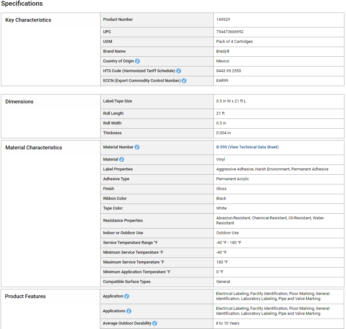Screen dimensions: 346x329
Task: Click Ribbon Color value Black
Action: click(x=221, y=198)
